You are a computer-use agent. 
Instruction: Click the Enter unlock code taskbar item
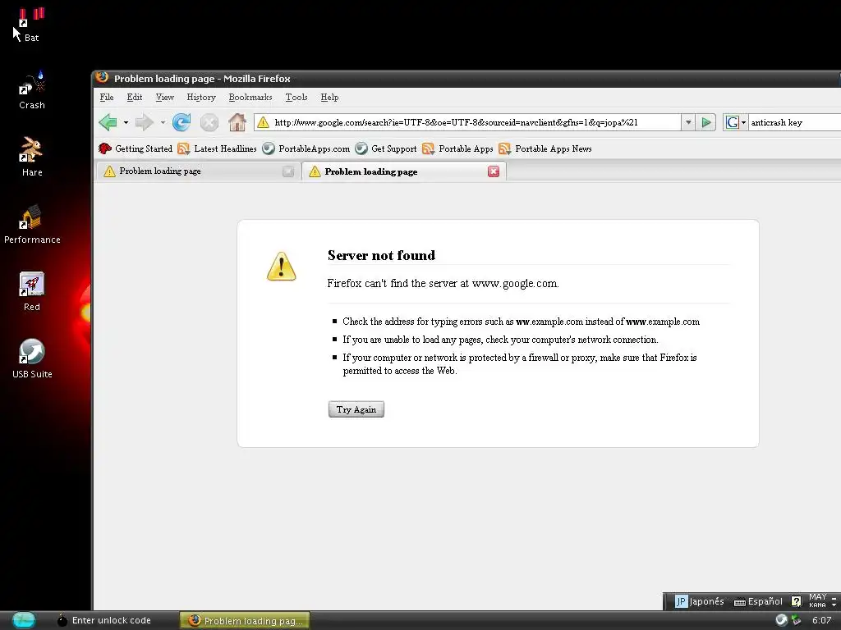pyautogui.click(x=104, y=620)
